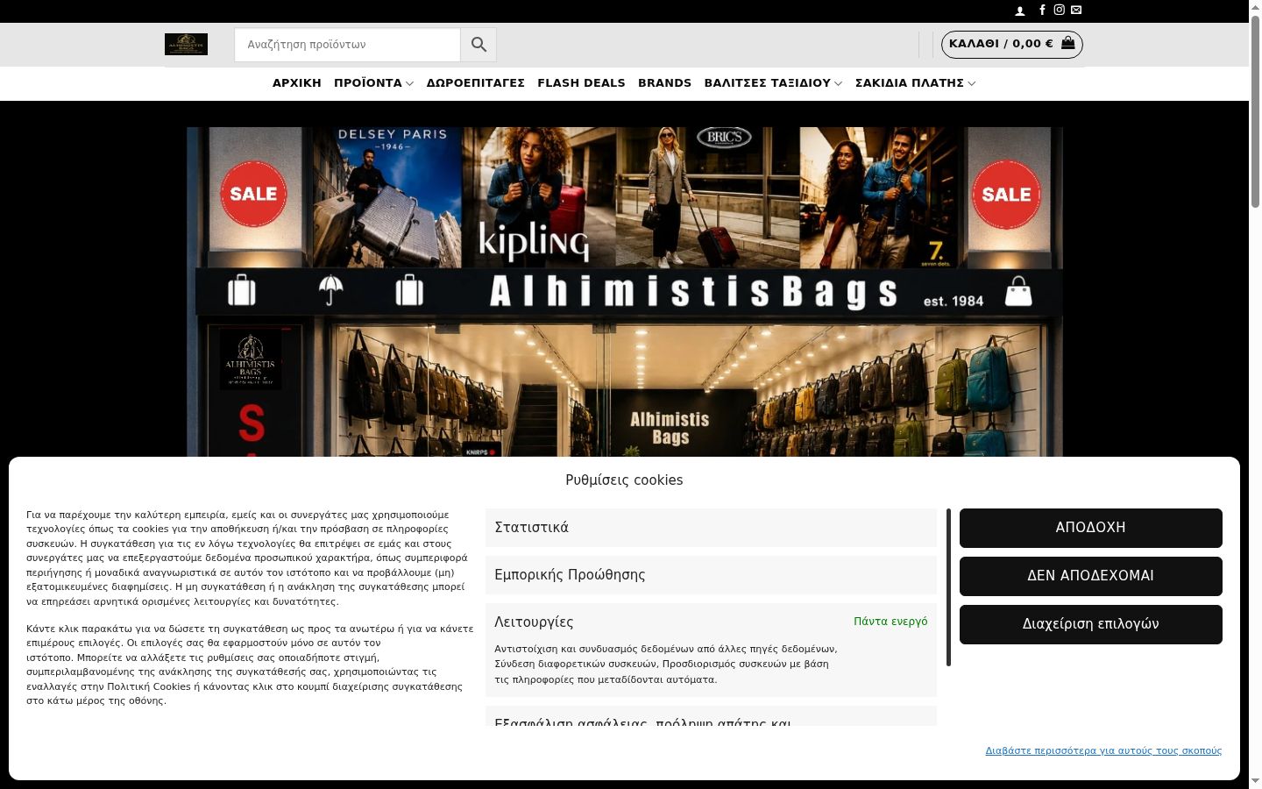Open the ΚΑΛΑΘΙ / 0,00 € cart button
Screen dimensions: 1262x789
pyautogui.click(x=1011, y=44)
